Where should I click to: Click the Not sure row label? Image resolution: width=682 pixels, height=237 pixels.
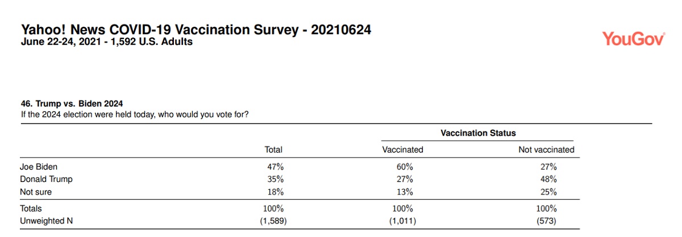[36, 192]
